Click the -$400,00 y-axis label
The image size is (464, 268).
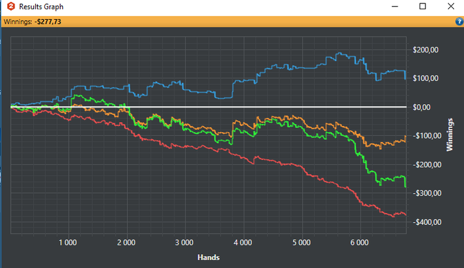click(427, 222)
